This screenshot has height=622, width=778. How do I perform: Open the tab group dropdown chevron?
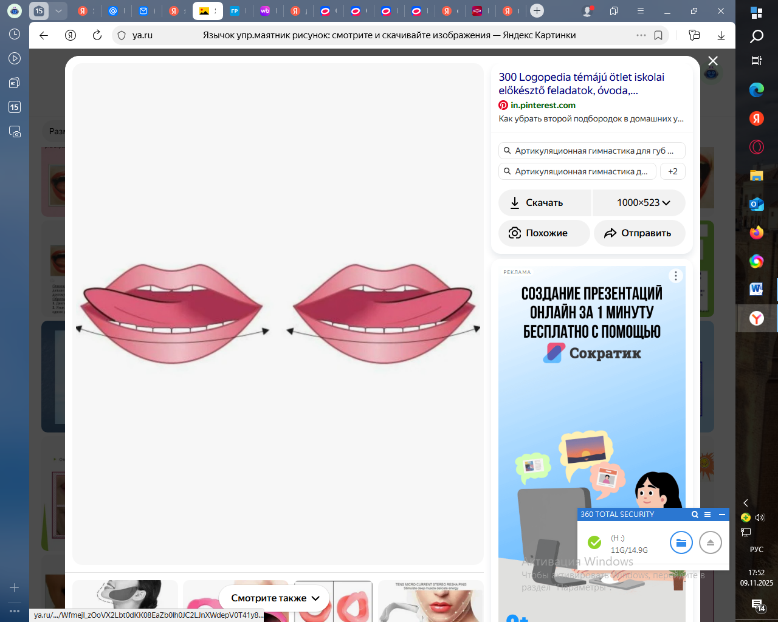tap(58, 11)
